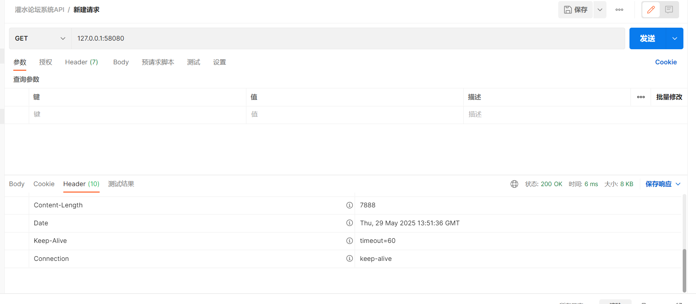Click the 200 OK status text
696x304 pixels.
pyautogui.click(x=551, y=184)
